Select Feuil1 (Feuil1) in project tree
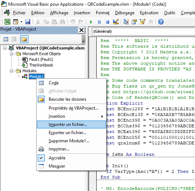 (41, 59)
